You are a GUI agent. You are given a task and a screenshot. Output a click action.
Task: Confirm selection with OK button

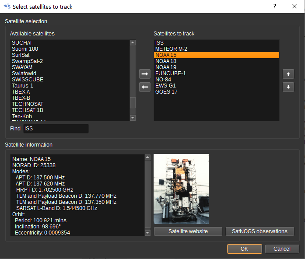coord(244,248)
